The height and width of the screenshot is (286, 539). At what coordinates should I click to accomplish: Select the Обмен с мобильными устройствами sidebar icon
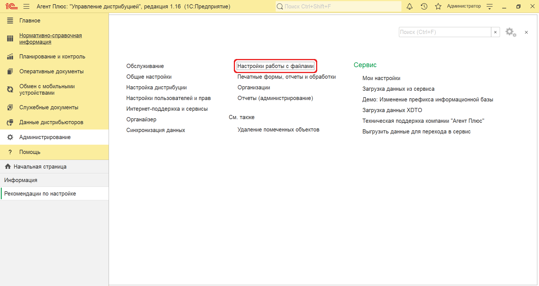click(x=10, y=89)
